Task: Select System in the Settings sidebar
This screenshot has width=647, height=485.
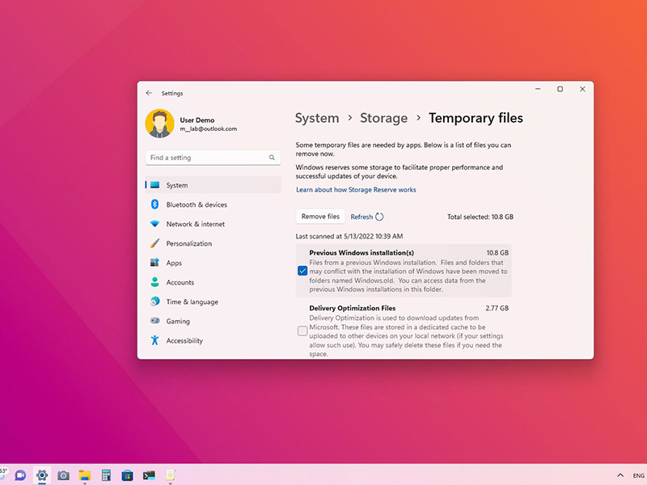Action: pyautogui.click(x=213, y=185)
